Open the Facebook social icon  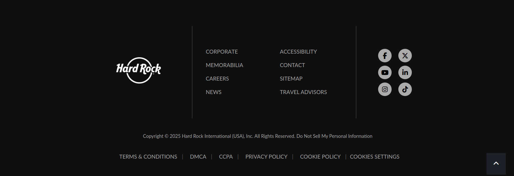(385, 56)
